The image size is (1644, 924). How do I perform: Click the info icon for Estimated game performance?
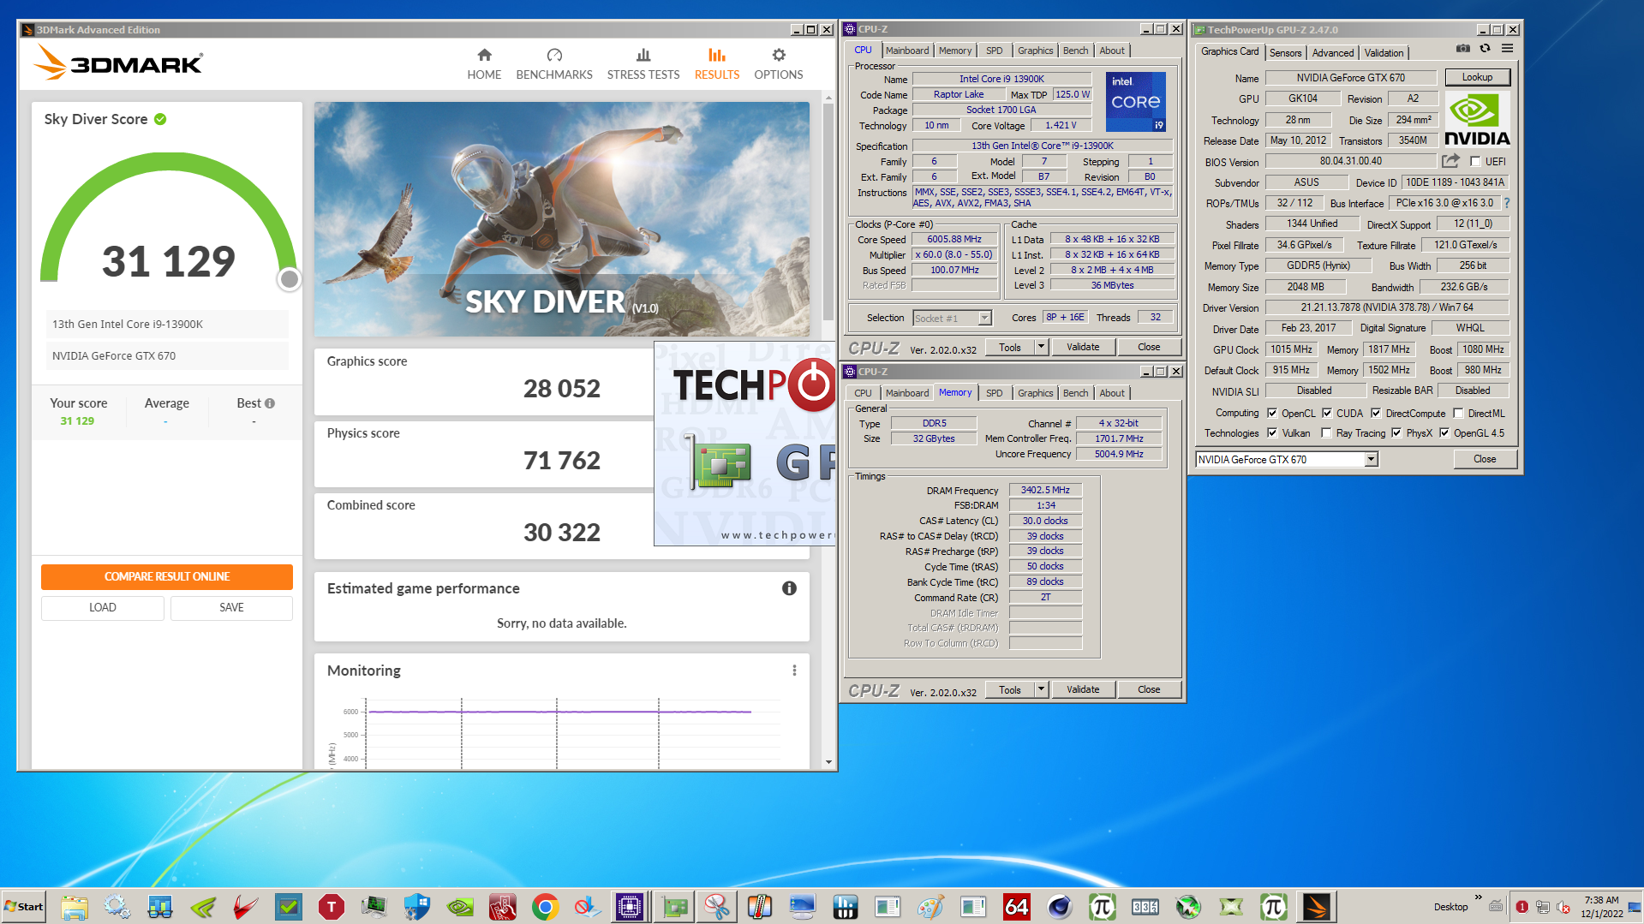coord(789,588)
